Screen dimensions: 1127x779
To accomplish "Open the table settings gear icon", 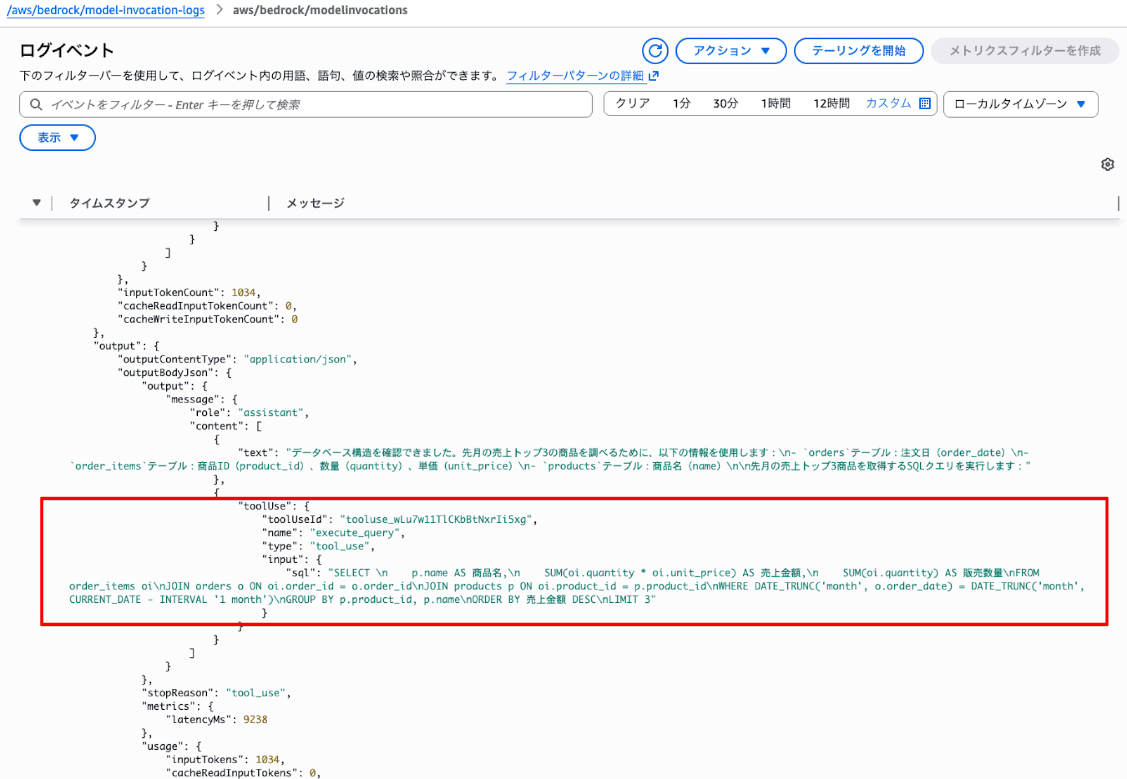I will point(1107,164).
